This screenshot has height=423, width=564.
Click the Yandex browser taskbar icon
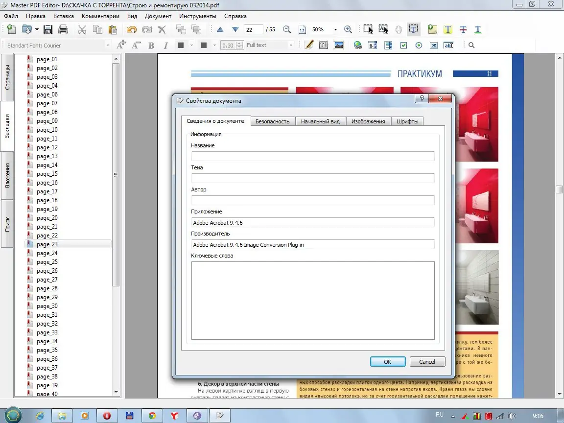tap(174, 416)
